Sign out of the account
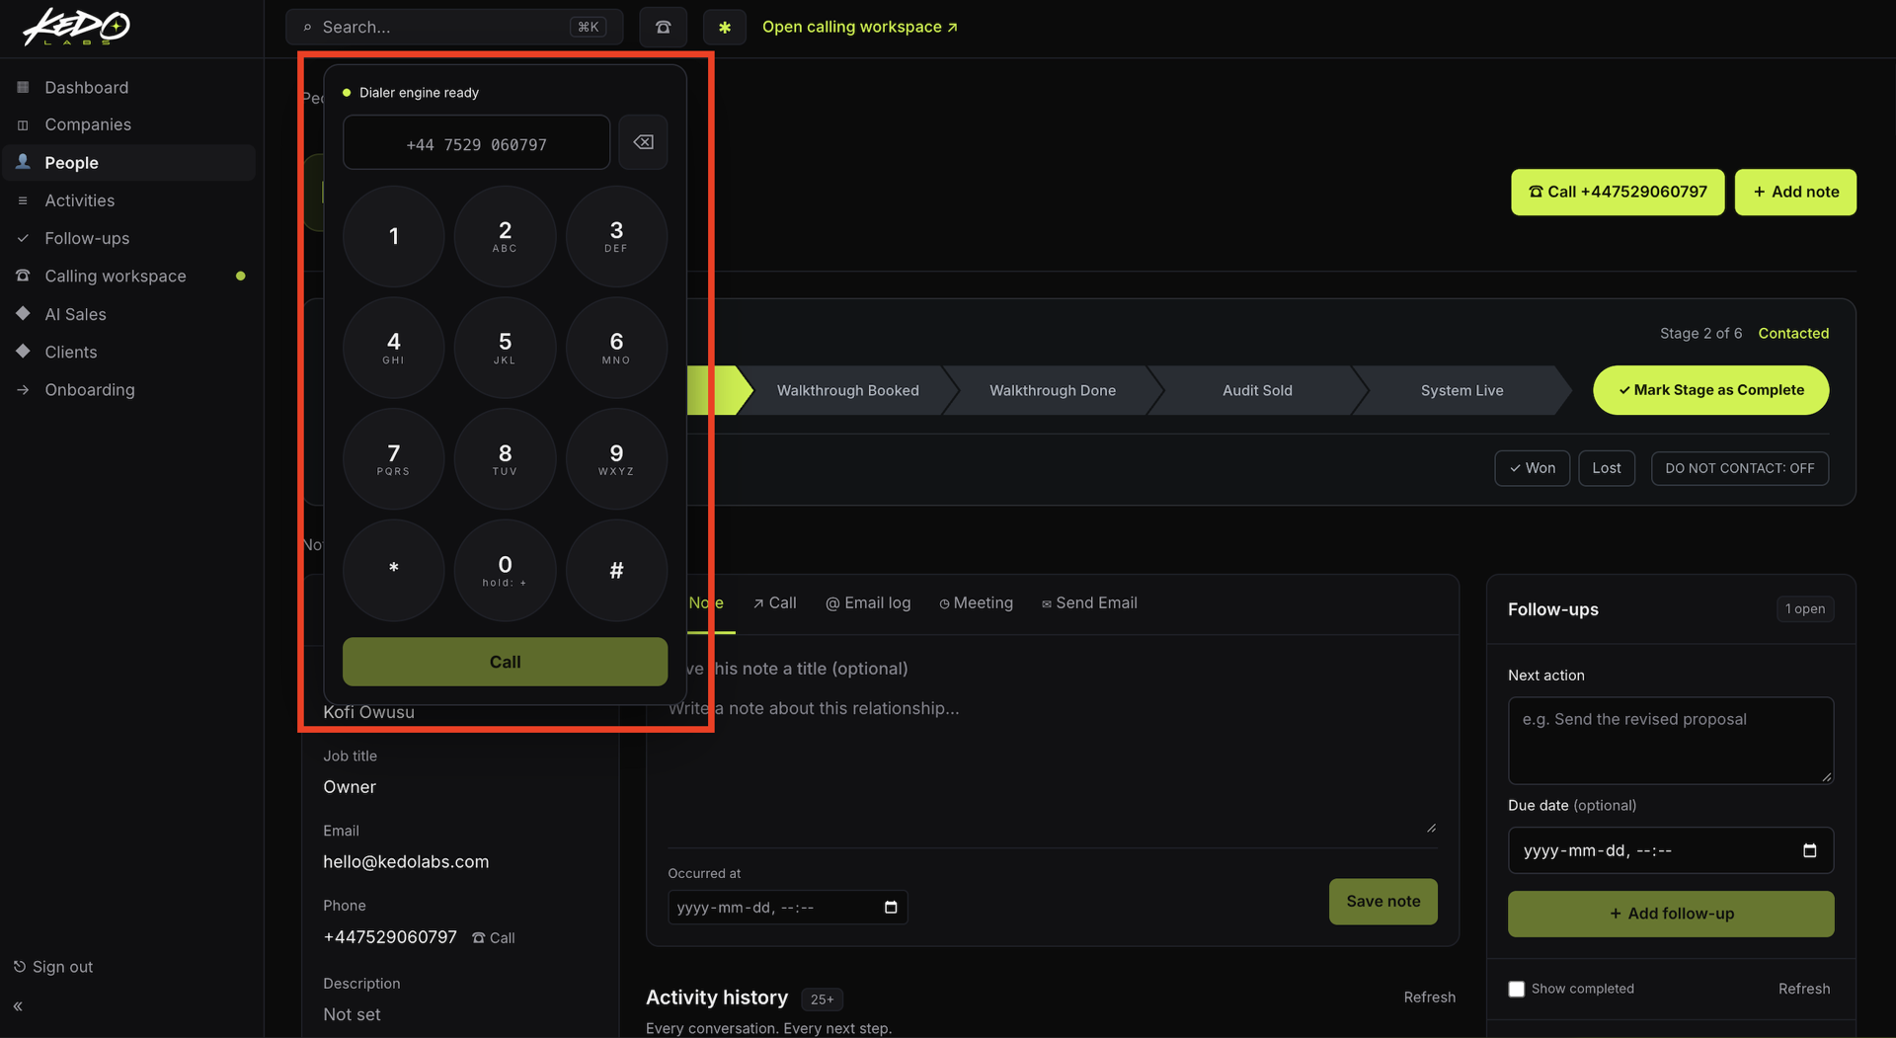 pyautogui.click(x=53, y=967)
